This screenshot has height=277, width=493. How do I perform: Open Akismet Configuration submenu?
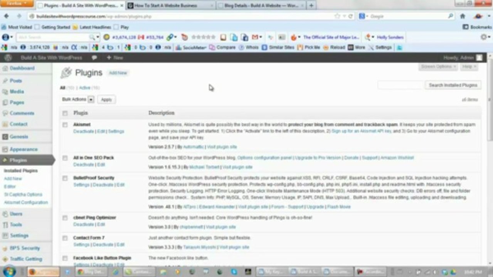[26, 202]
